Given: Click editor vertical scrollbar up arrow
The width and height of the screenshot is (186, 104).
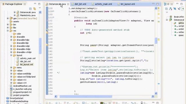Looking at the screenshot, I should pos(156,8).
